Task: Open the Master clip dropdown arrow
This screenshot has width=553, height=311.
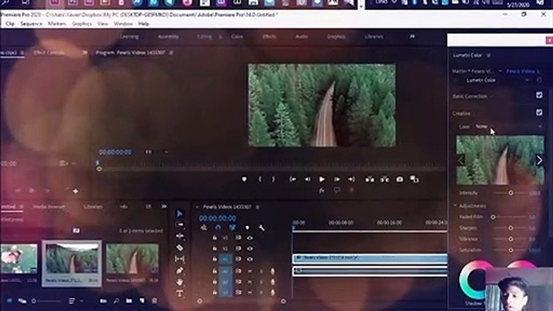Action: (500, 71)
